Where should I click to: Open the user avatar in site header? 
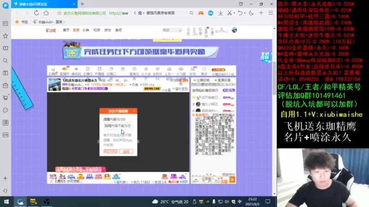tap(234, 30)
